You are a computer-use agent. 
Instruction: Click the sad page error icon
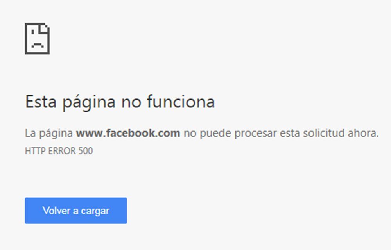(x=37, y=39)
